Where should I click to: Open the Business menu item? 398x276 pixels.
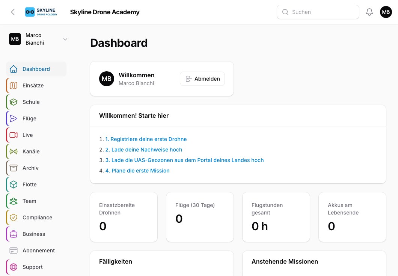coord(36,234)
